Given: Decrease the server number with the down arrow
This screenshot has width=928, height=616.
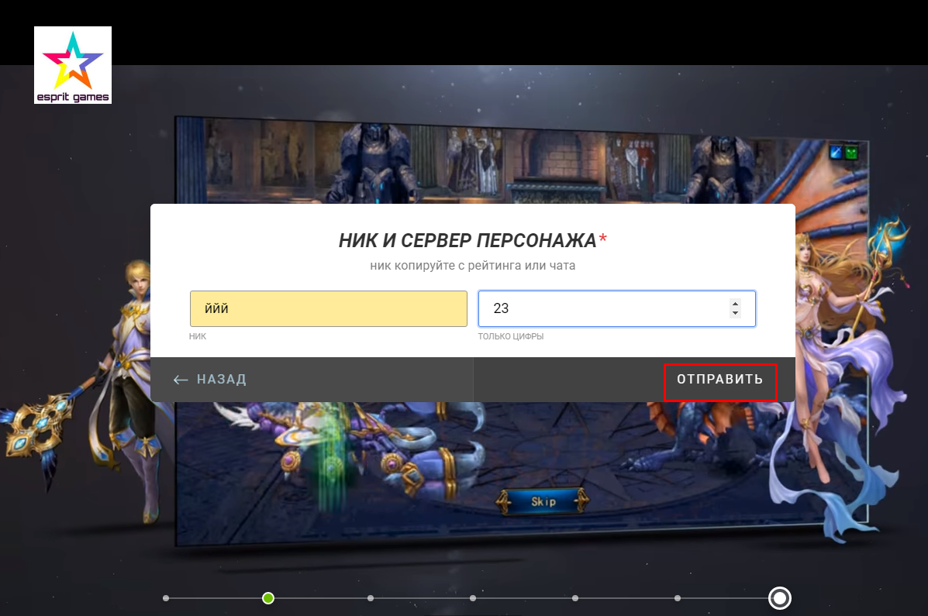Looking at the screenshot, I should coord(735,313).
